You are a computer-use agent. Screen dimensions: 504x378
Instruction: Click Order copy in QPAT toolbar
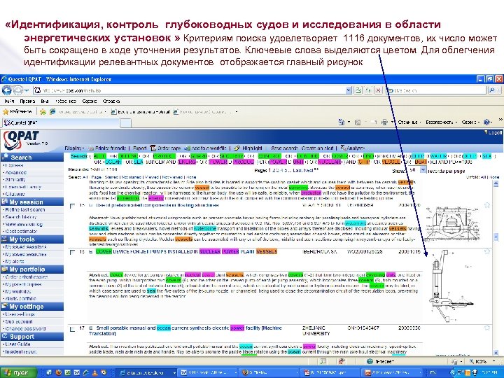[165, 148]
